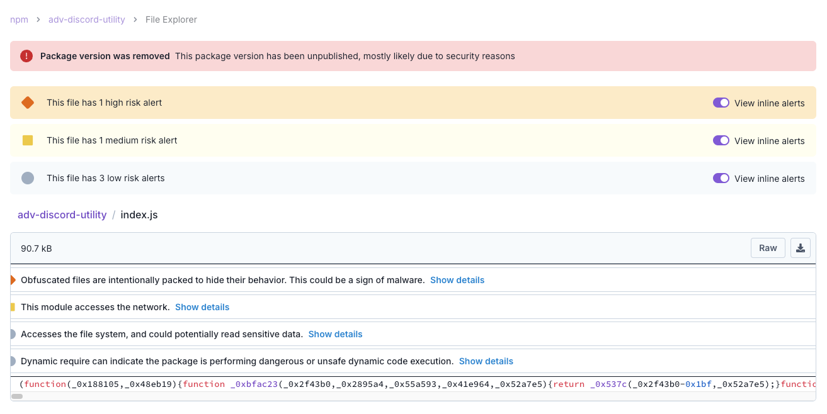Click gray marker beside file system alert
The image size is (827, 414).
pyautogui.click(x=13, y=334)
